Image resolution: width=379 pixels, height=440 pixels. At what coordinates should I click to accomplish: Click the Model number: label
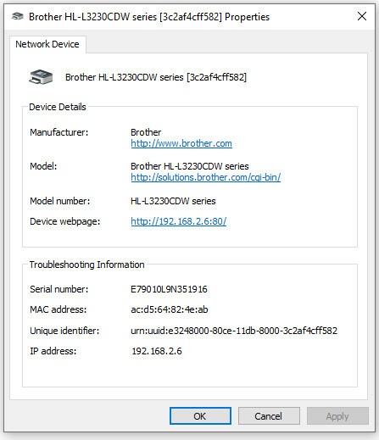click(60, 201)
